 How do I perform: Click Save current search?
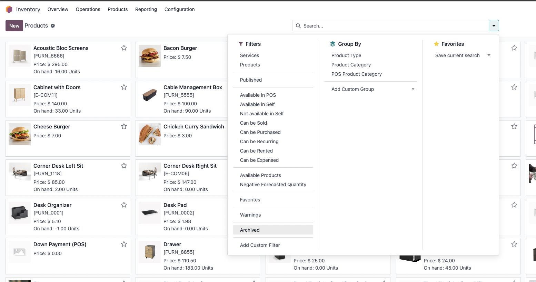point(457,55)
